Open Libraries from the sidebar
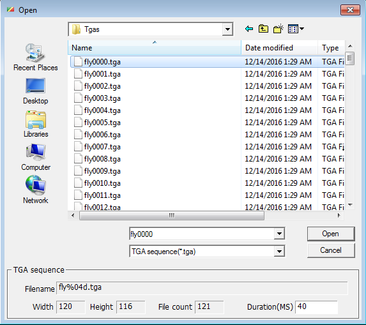The image size is (366, 325). pos(36,124)
